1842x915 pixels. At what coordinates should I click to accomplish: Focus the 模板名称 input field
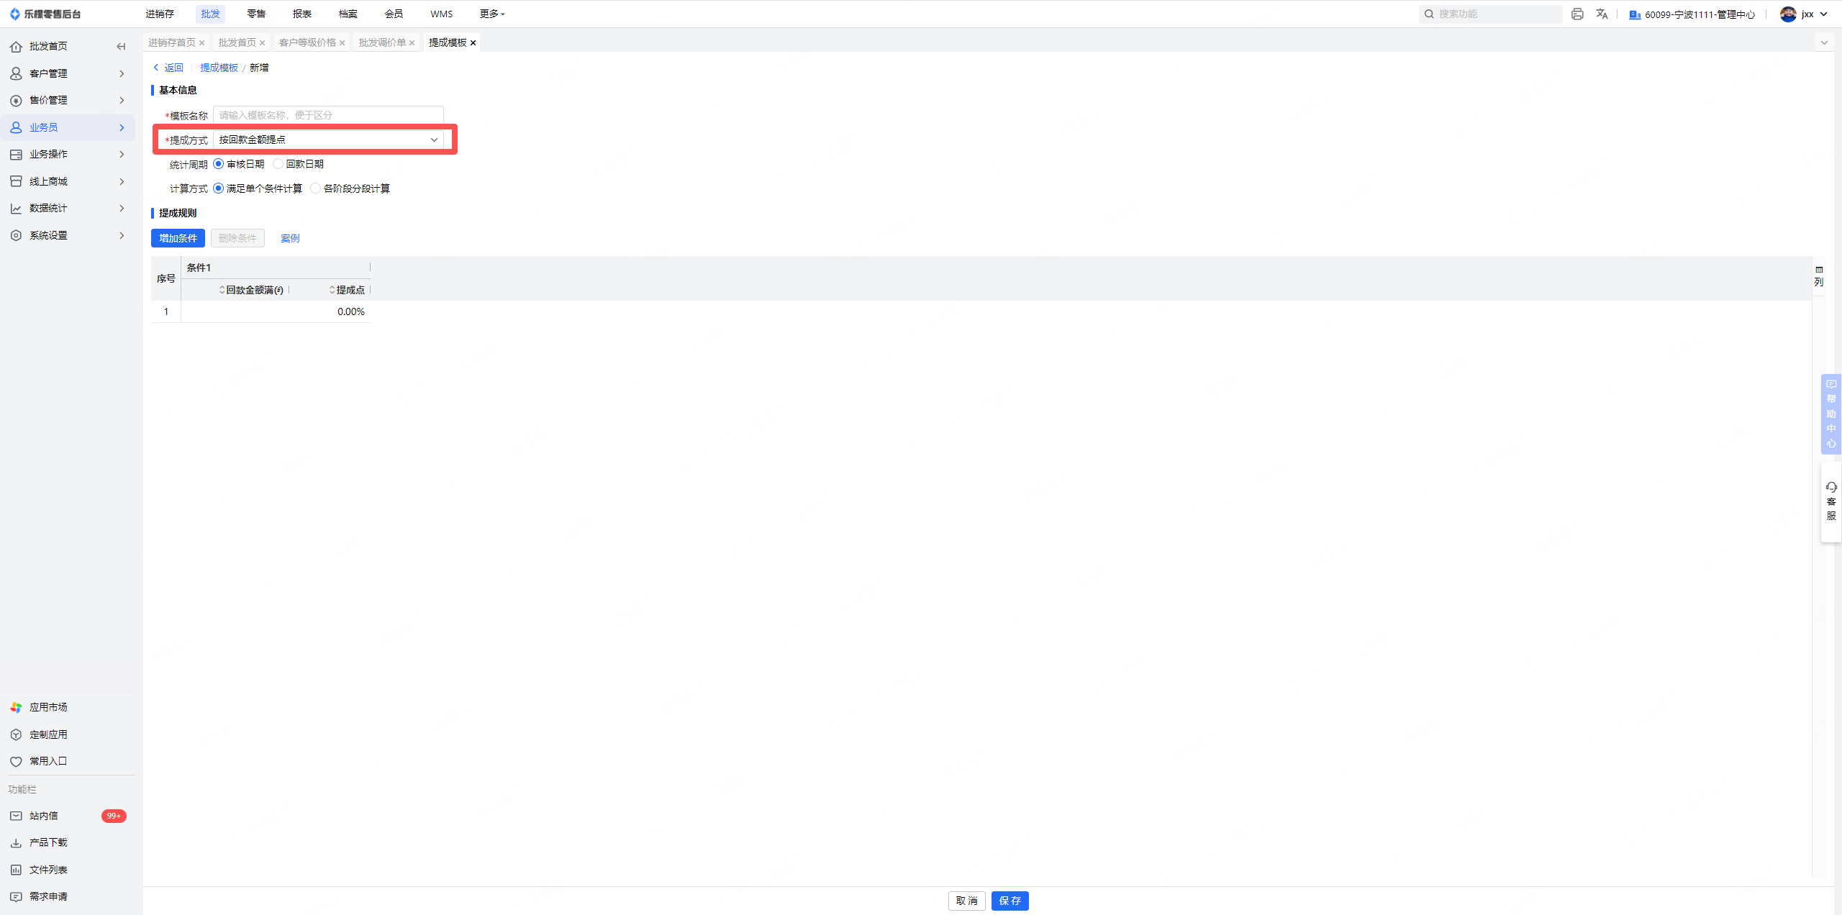pos(329,115)
